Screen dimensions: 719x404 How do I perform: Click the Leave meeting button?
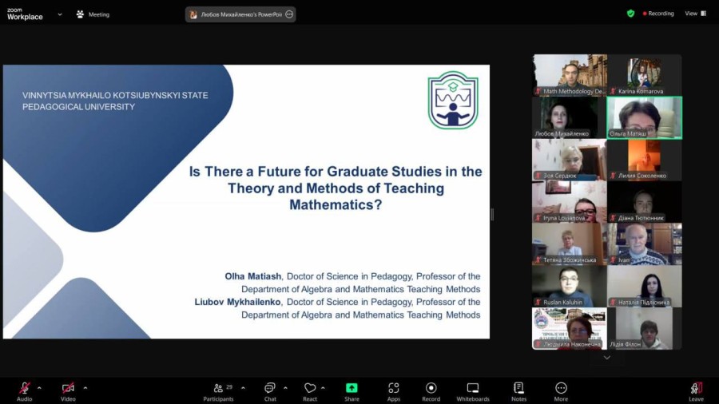point(696,392)
